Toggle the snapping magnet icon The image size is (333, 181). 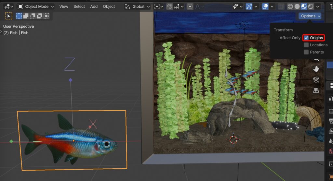169,6
